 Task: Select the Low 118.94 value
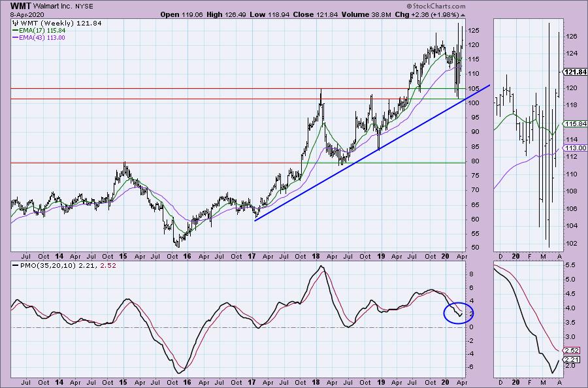pyautogui.click(x=270, y=14)
